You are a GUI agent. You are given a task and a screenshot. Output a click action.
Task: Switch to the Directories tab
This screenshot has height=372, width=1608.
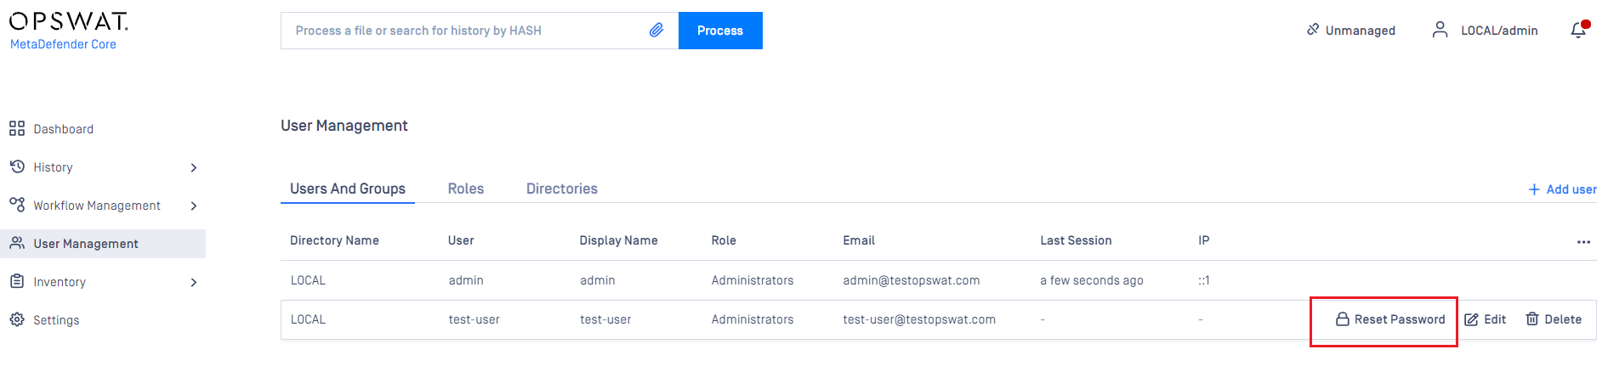pyautogui.click(x=562, y=189)
